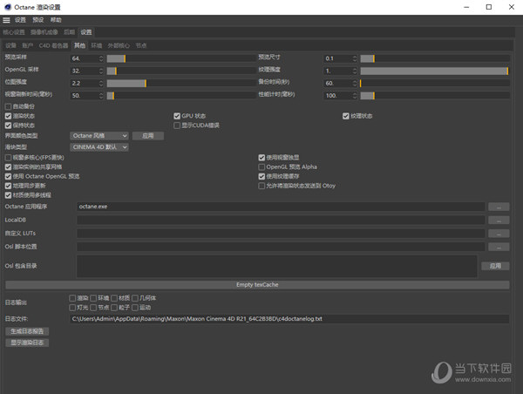The height and width of the screenshot is (394, 523).
Task: Open the 环境 sub-tab
Action: point(97,45)
